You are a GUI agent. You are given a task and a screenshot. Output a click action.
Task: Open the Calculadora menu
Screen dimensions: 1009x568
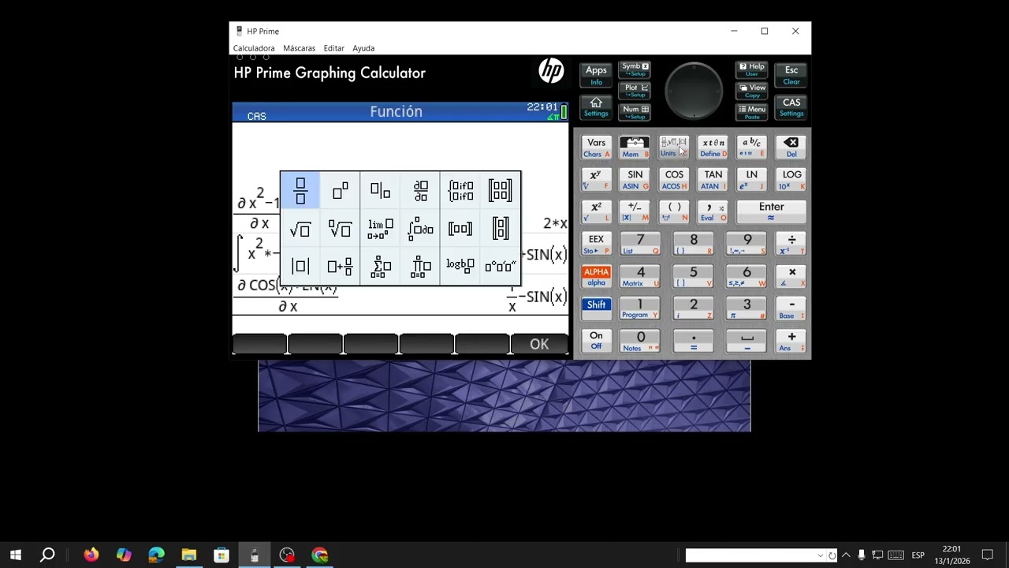point(254,48)
